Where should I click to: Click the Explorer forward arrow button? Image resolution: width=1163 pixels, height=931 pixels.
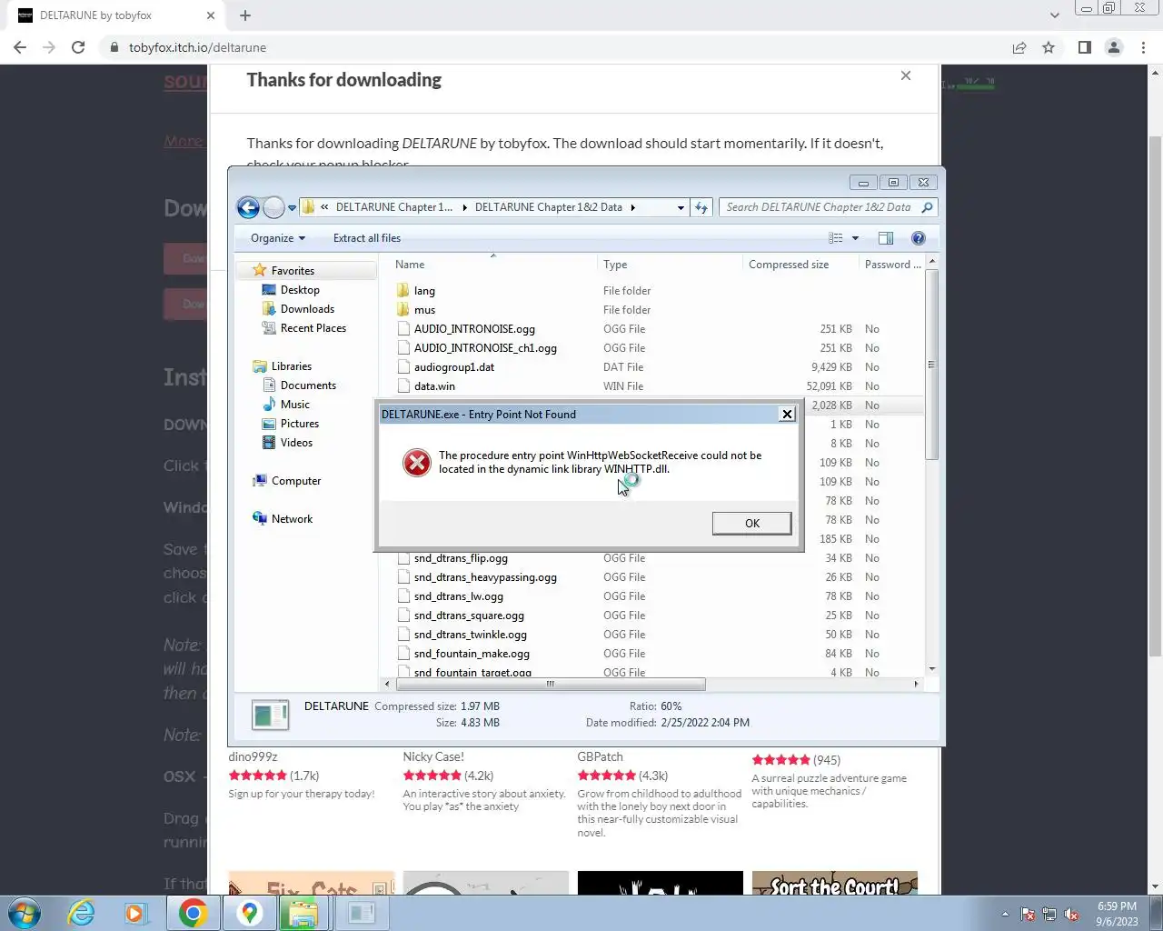[x=273, y=207]
